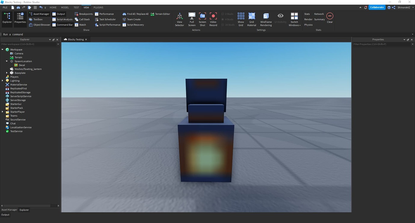This screenshot has width=415, height=223.
Task: Open the Toolbox panel
Action: [36, 19]
